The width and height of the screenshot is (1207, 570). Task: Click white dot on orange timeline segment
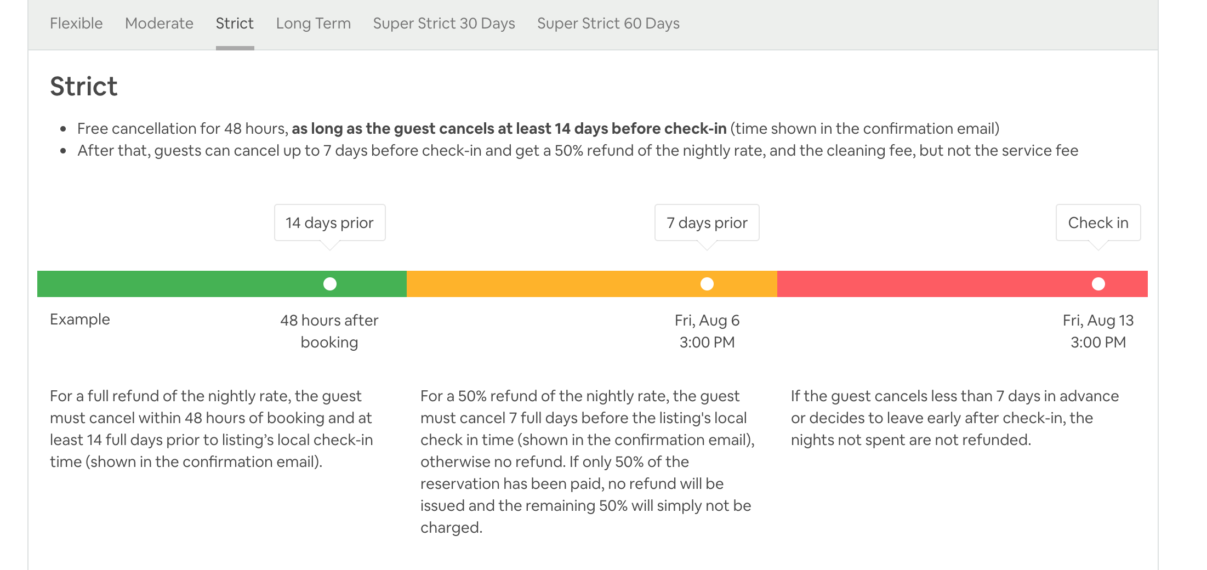pyautogui.click(x=707, y=284)
